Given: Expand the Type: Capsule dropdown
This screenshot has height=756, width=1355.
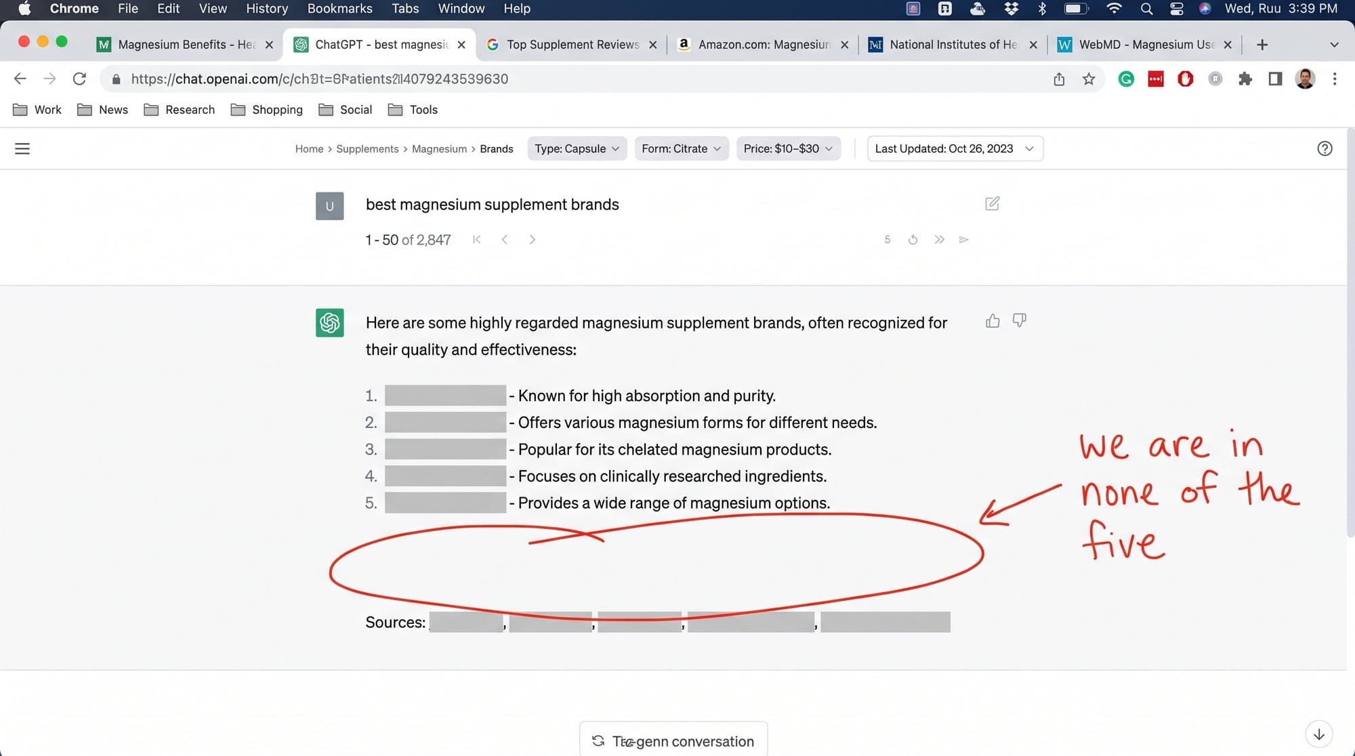Looking at the screenshot, I should pos(577,148).
